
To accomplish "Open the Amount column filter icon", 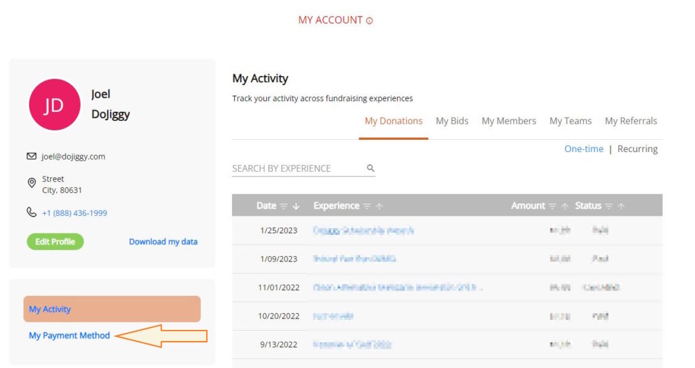I will point(552,206).
